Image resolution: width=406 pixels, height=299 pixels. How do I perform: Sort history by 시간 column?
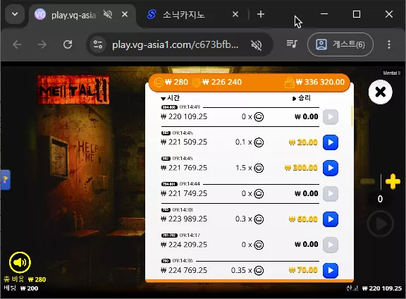pyautogui.click(x=170, y=98)
